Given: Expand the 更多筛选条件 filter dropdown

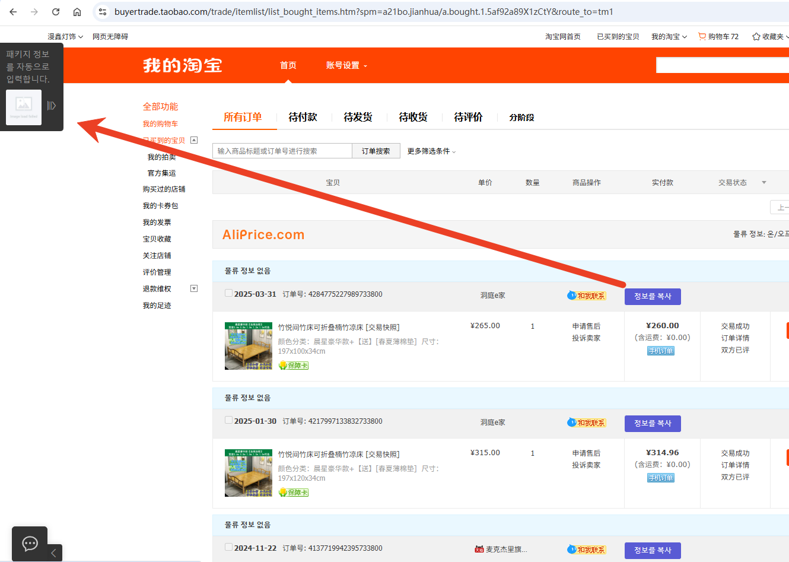Looking at the screenshot, I should tap(431, 151).
